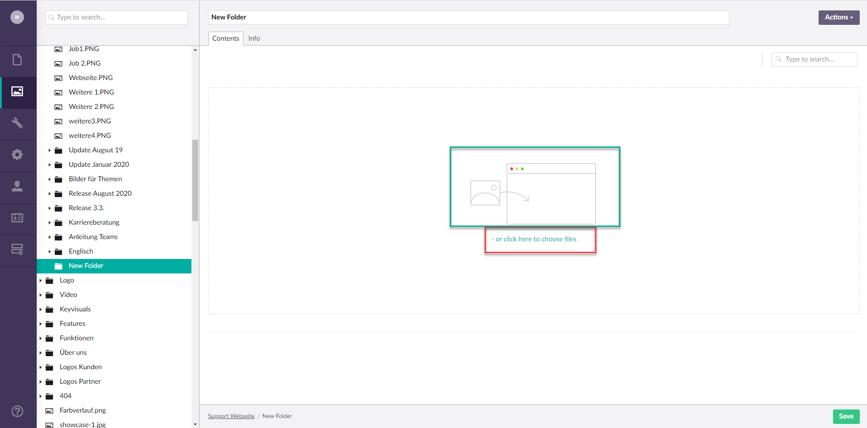
Task: Click the folder icon of Logo
Action: point(49,281)
